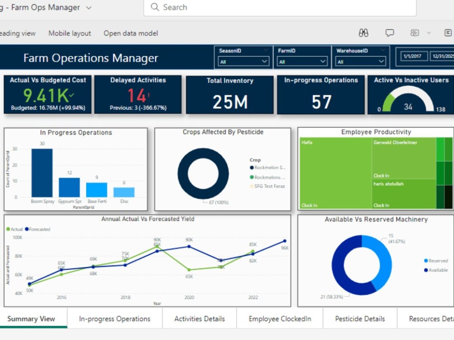Select the Actual Vs Budgeted Cost card
The image size is (454, 340).
pos(48,95)
